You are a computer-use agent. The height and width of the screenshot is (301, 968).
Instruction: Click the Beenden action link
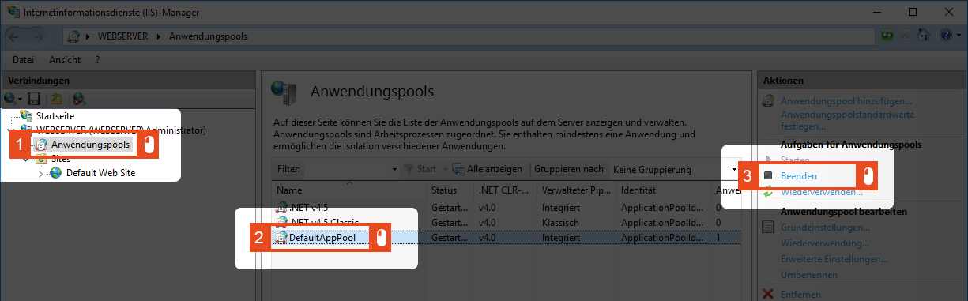click(x=799, y=176)
